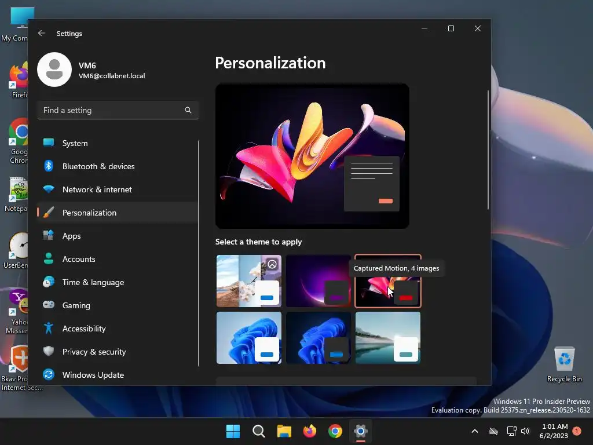Viewport: 593px width, 445px height.
Task: Show hidden tray icons chevron
Action: click(x=475, y=431)
